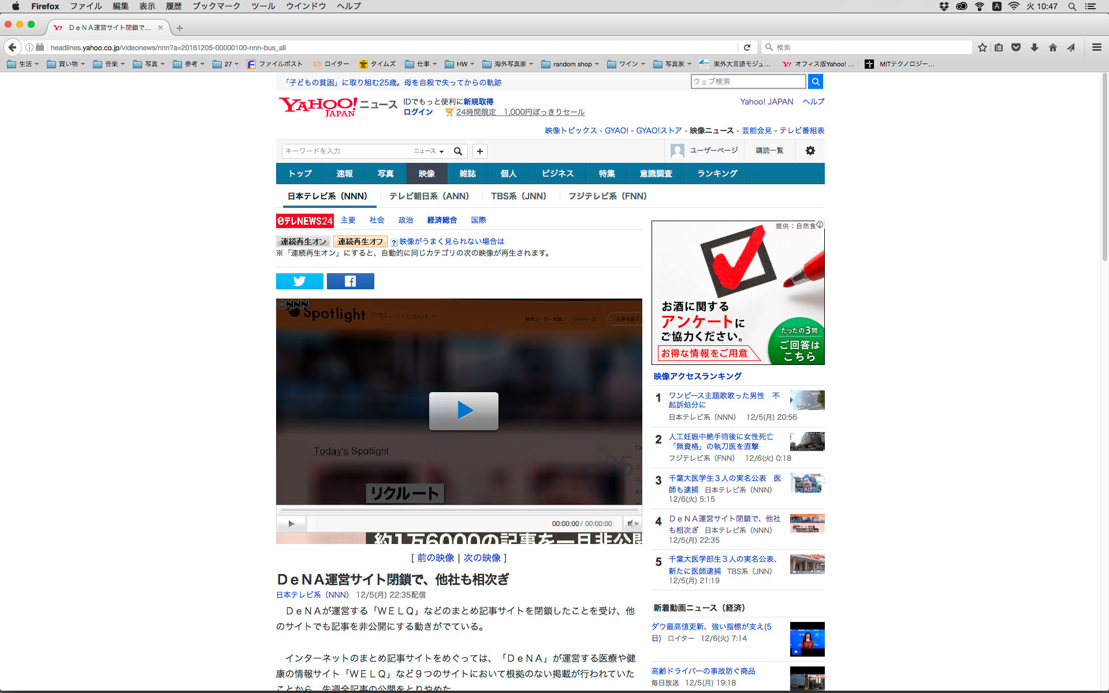Open the Firefox hamburger menu
Screen dimensions: 1109x693
tap(1096, 47)
